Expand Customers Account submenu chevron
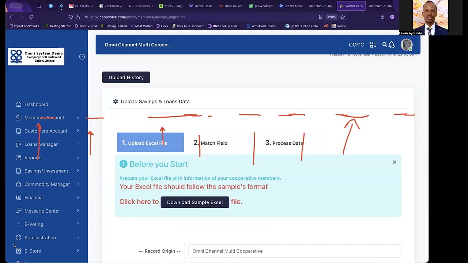The image size is (468, 263). tap(78, 131)
